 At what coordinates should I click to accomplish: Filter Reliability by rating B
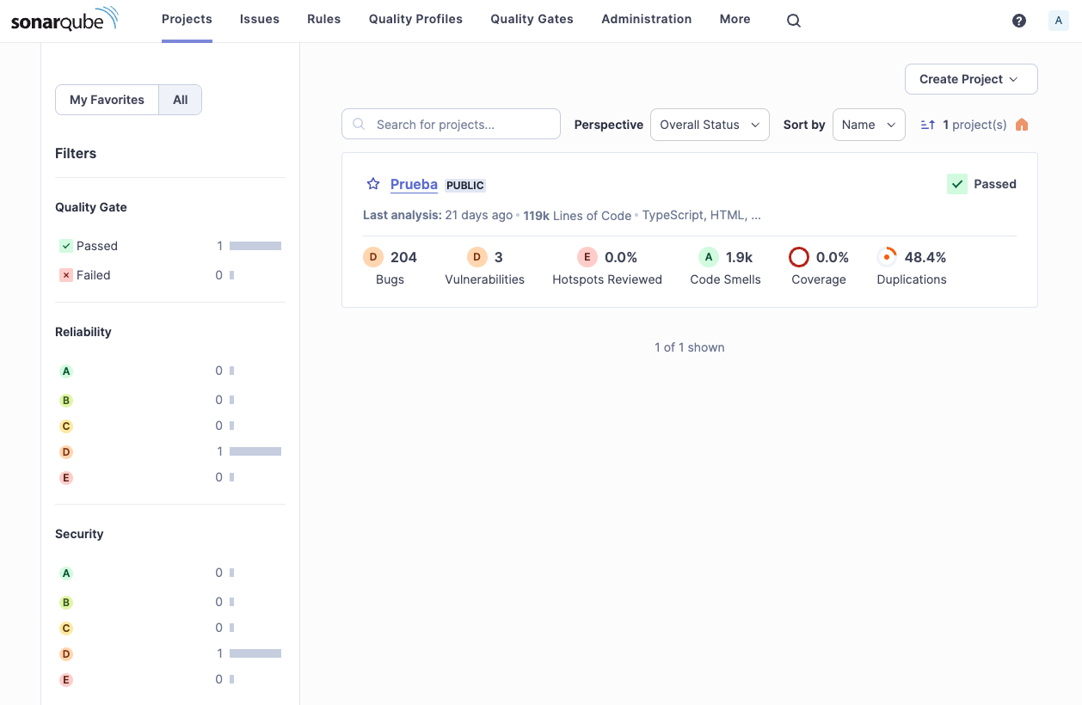click(x=170, y=400)
